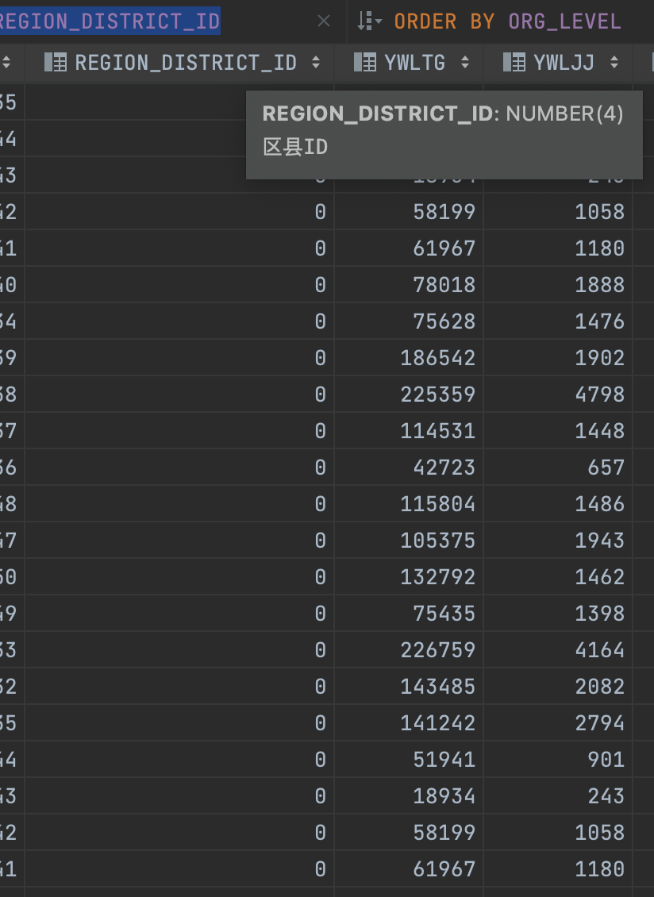This screenshot has height=897, width=654.
Task: Select YWLJJ cell 1398
Action: pos(558,614)
